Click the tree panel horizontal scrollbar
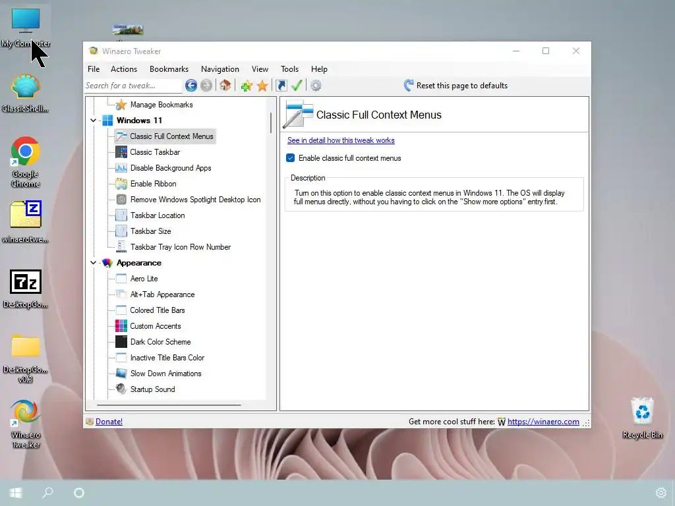Screen dimensions: 675x506 [x=169, y=405]
